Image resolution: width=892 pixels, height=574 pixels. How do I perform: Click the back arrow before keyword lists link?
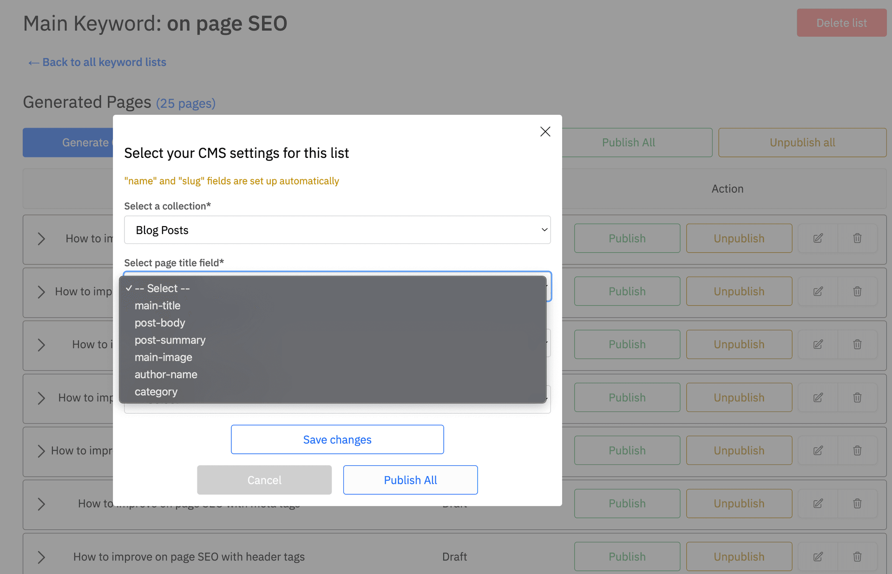pyautogui.click(x=33, y=62)
